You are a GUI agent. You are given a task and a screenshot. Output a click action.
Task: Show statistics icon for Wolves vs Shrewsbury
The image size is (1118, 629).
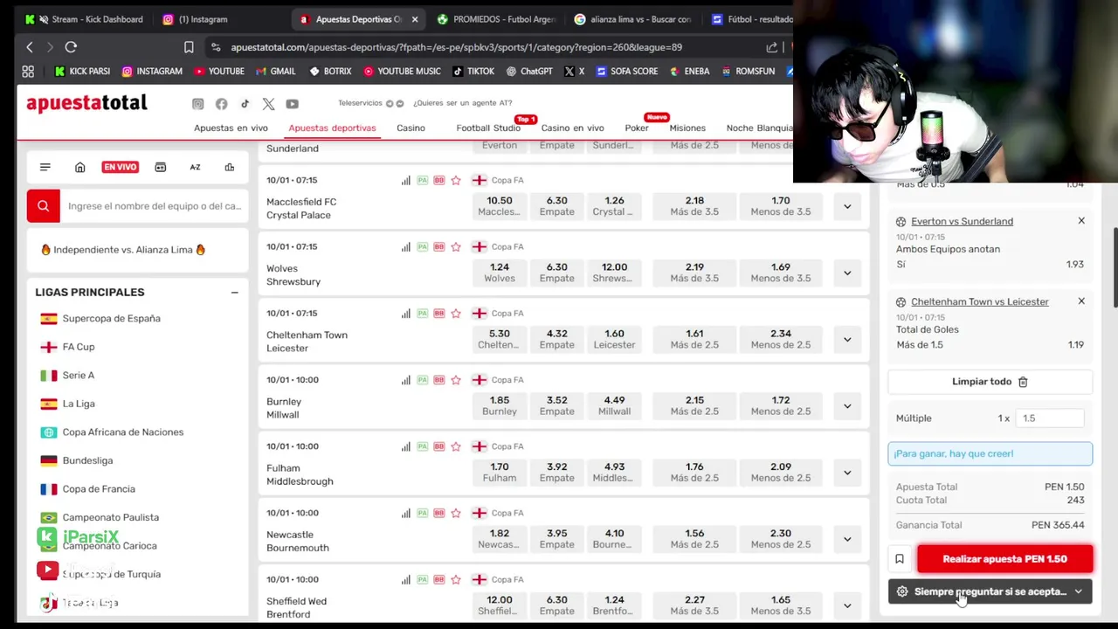click(x=406, y=246)
